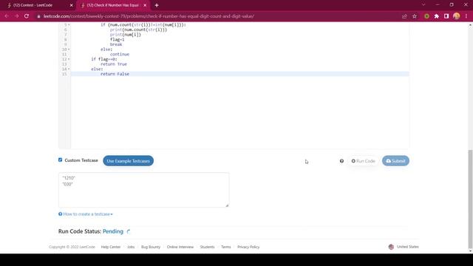Screen dimensions: 473x266
Task: Click the 'flag=1' code line
Action: [117, 39]
